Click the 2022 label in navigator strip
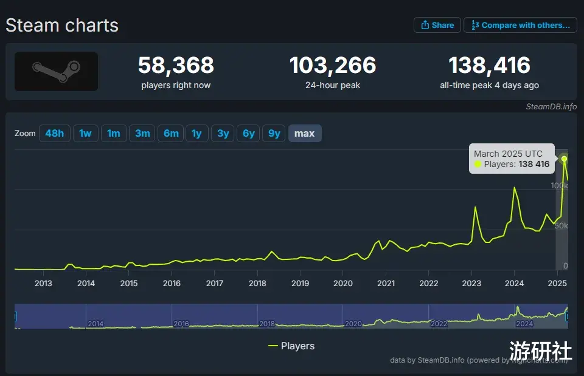The image size is (584, 376). pyautogui.click(x=439, y=324)
